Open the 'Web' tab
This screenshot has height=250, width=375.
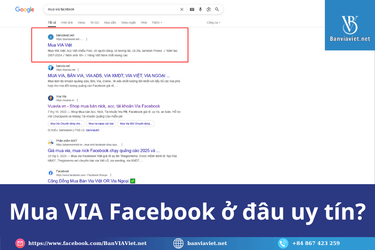pos(144,22)
